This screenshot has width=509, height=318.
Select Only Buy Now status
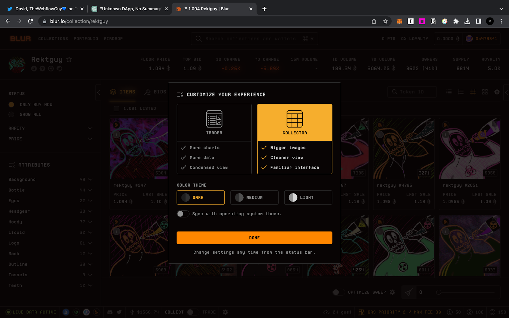click(11, 105)
